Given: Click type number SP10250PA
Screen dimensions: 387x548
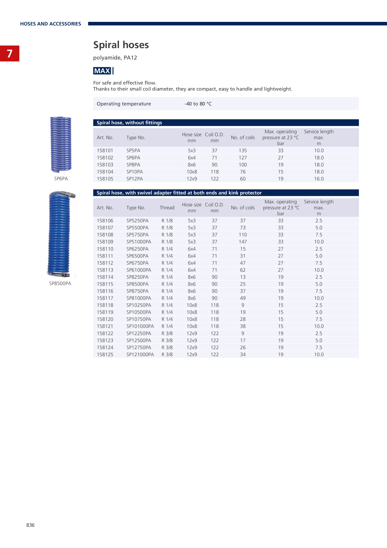Looking at the screenshot, I should point(139,305).
